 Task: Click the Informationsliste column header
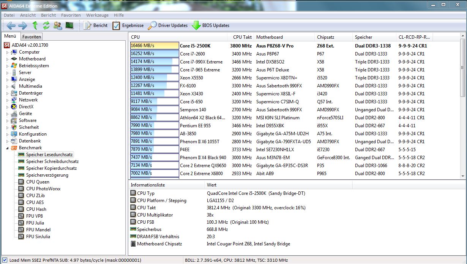pos(166,185)
